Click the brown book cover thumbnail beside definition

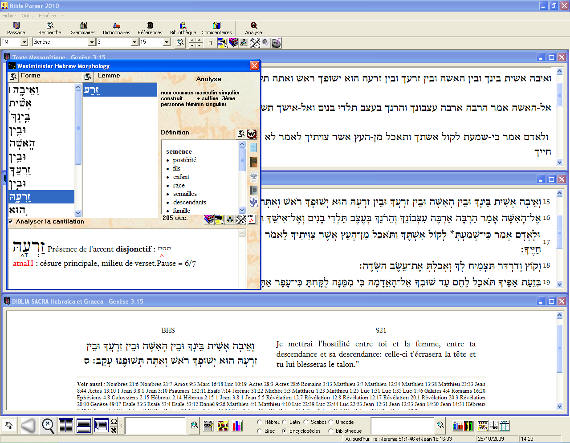pyautogui.click(x=253, y=162)
